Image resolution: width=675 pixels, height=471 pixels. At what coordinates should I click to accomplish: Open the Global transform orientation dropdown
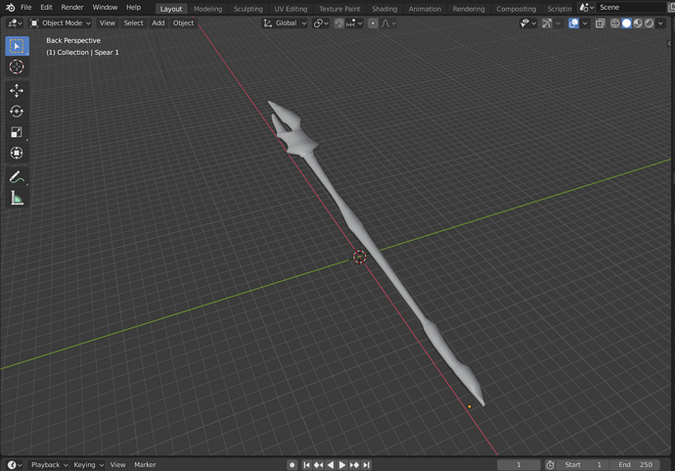point(285,24)
